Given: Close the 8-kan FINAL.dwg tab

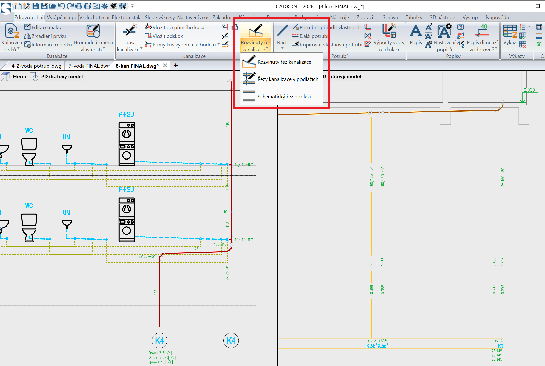Looking at the screenshot, I should click(x=165, y=66).
